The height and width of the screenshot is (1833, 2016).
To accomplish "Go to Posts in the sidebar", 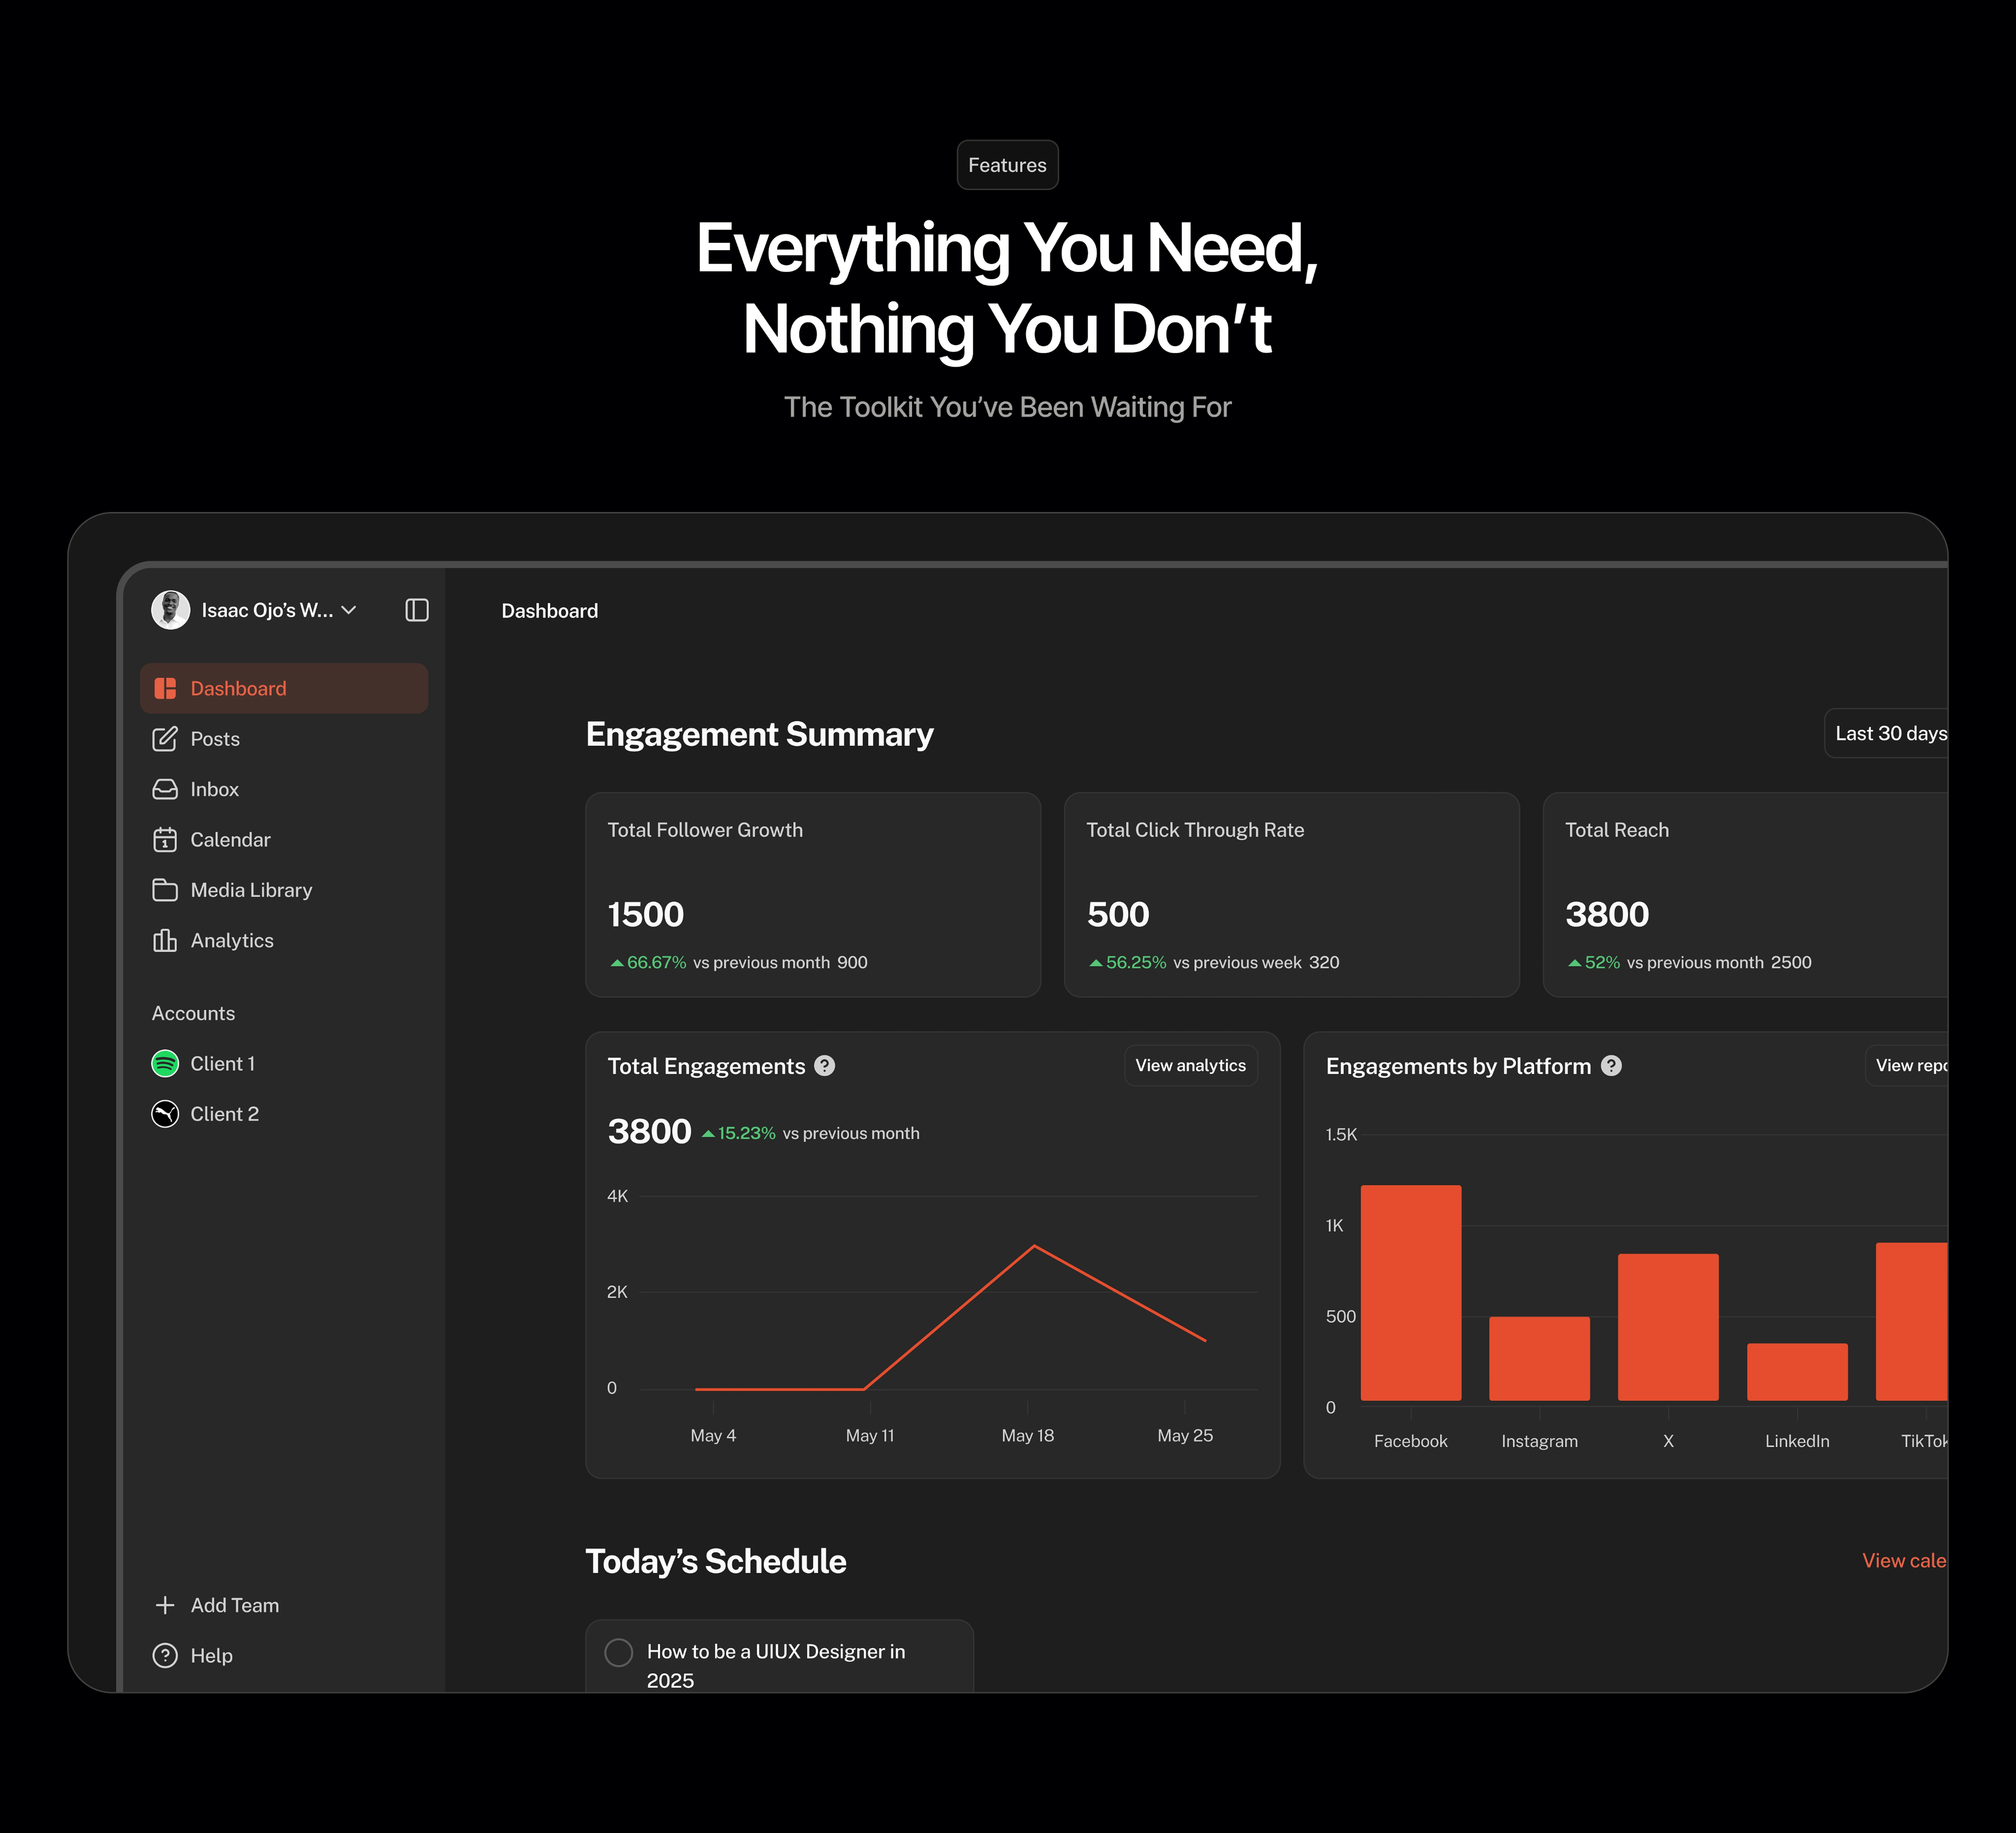I will [284, 739].
